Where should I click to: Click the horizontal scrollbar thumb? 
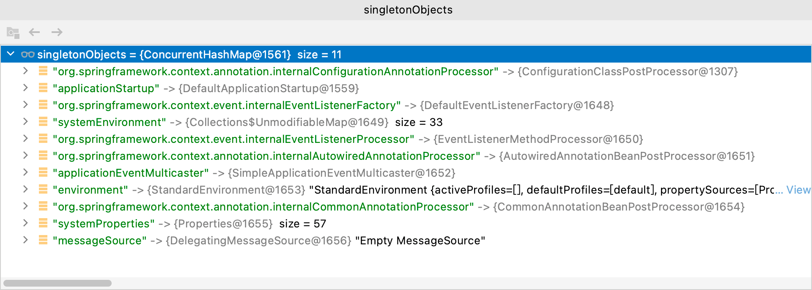point(58,283)
